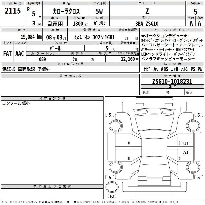
Task: Click the U1 dent mark on the diagram
Action: point(186,144)
